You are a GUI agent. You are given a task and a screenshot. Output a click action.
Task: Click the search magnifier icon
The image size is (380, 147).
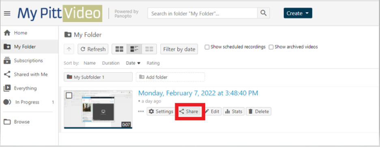[263, 13]
